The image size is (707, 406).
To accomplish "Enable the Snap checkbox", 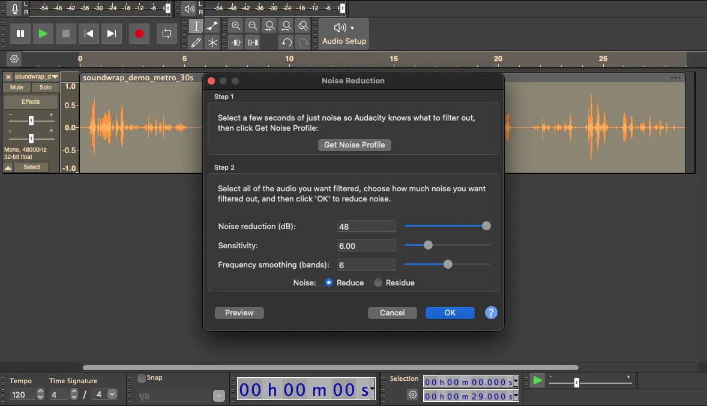I will pos(142,378).
